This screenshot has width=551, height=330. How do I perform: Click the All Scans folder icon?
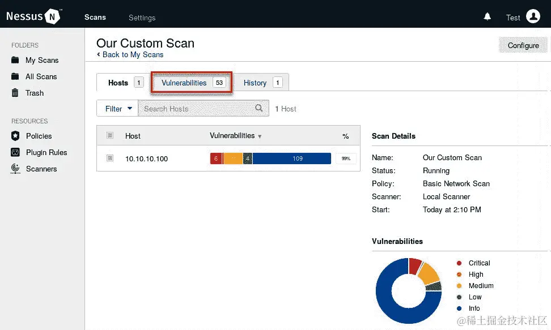tap(15, 76)
